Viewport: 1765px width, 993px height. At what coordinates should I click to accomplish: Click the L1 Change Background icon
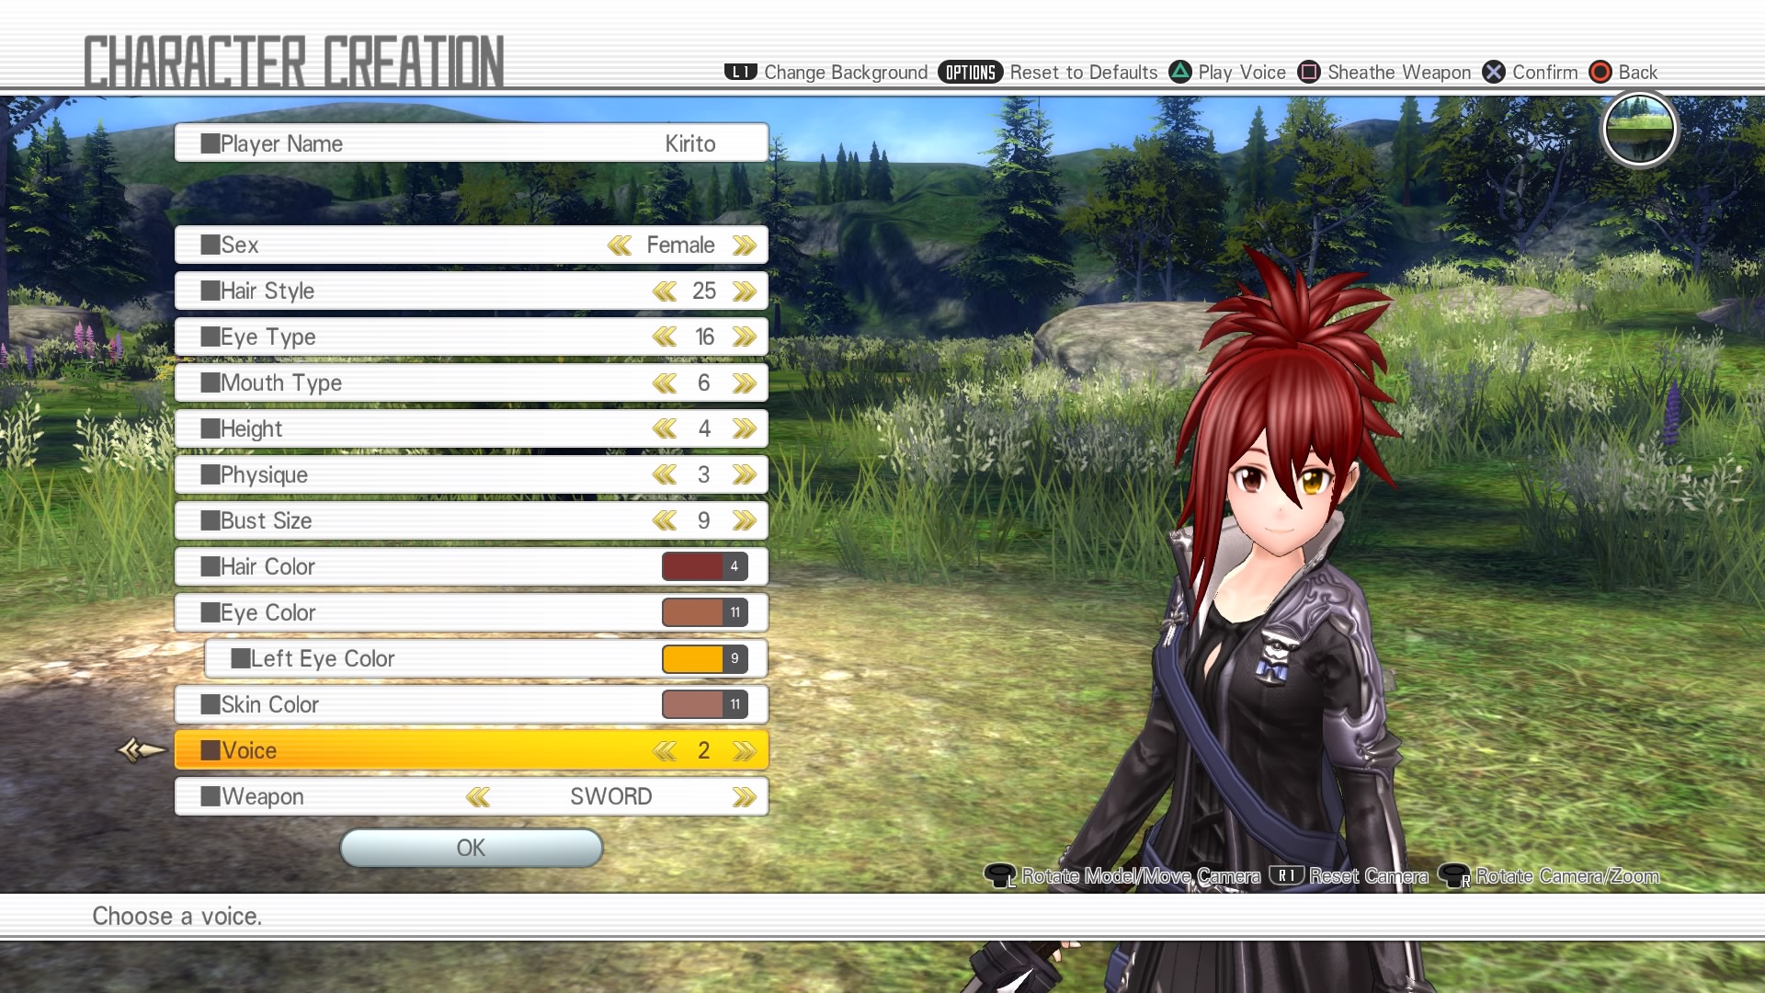tap(740, 72)
